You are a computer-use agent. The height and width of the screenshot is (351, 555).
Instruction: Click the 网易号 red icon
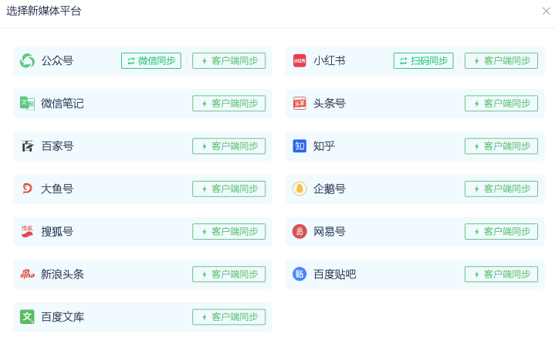coord(299,231)
